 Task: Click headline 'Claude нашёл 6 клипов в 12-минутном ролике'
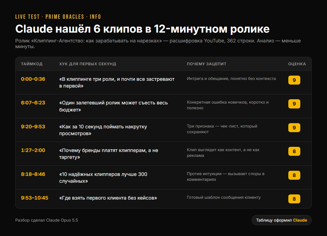tap(143, 29)
